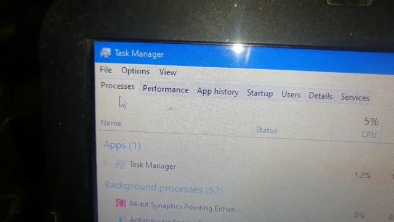Image resolution: width=394 pixels, height=222 pixels.
Task: Click the Task Manager process icon
Action: (121, 165)
